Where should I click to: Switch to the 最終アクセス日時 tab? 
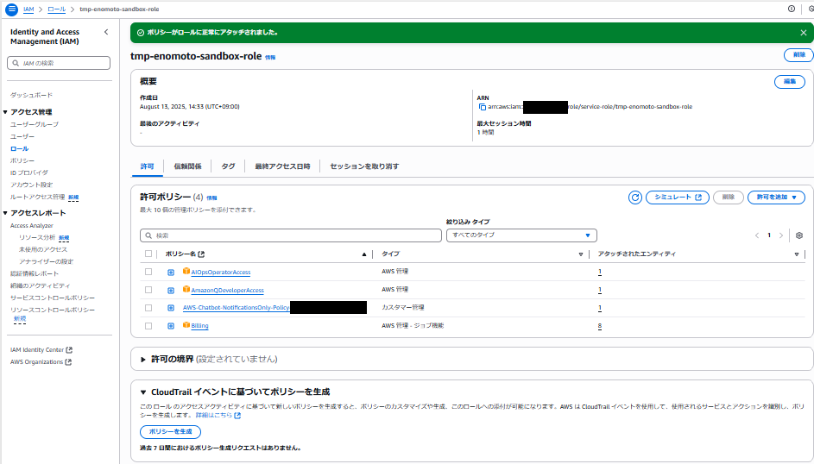click(282, 166)
